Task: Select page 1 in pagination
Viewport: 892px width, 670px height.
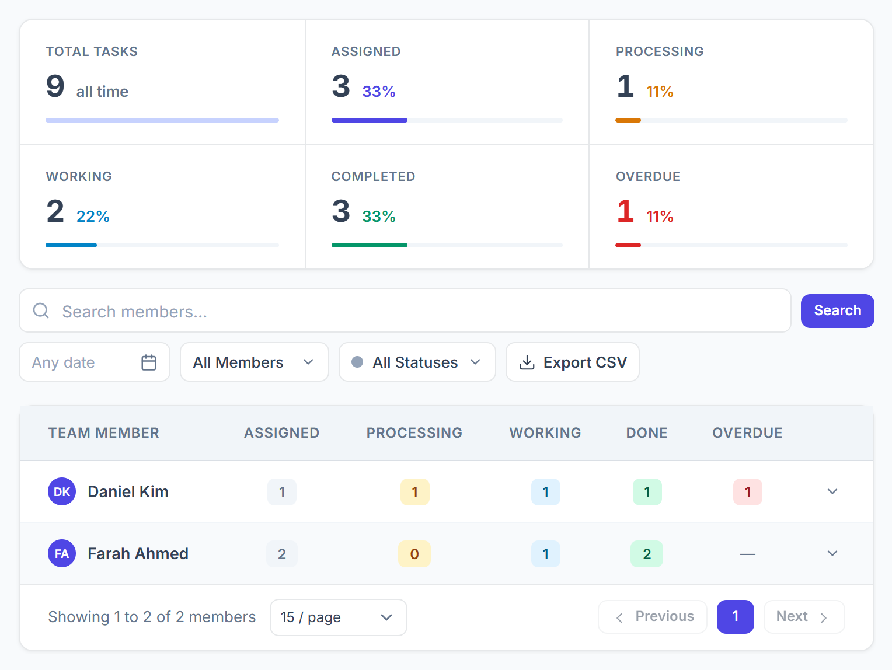Action: pos(735,617)
